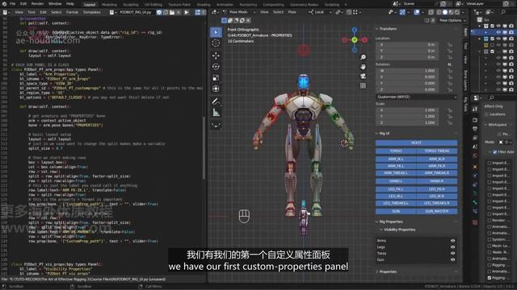
Task: Open the File menu
Action: [13, 4]
